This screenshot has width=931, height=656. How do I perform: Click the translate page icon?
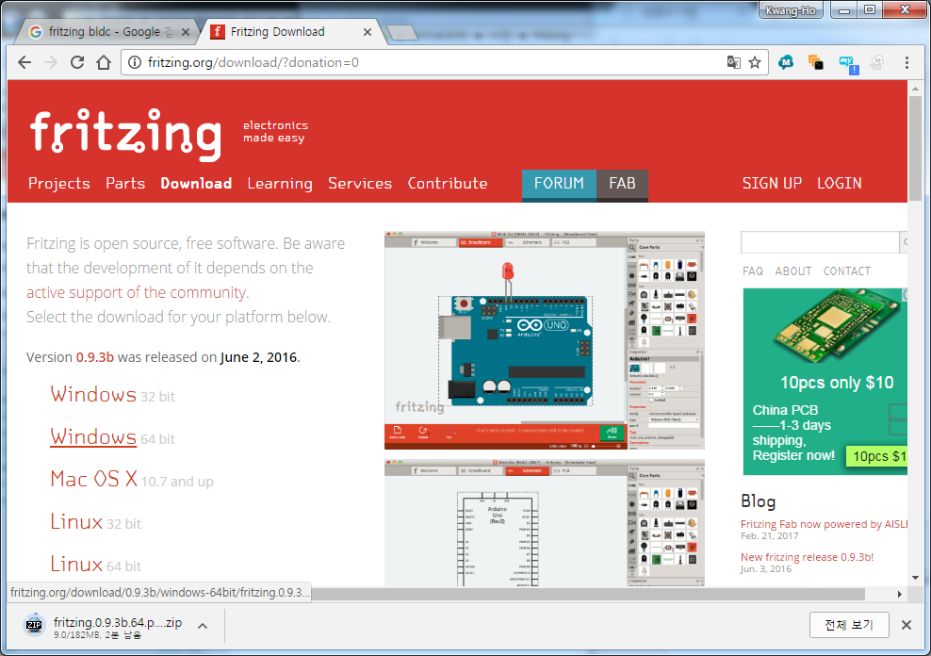(734, 62)
